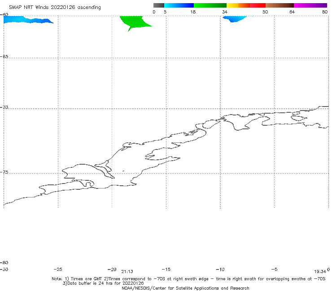Click the green 18-34 segment of color bar
332x291 pixels.
click(210, 5)
